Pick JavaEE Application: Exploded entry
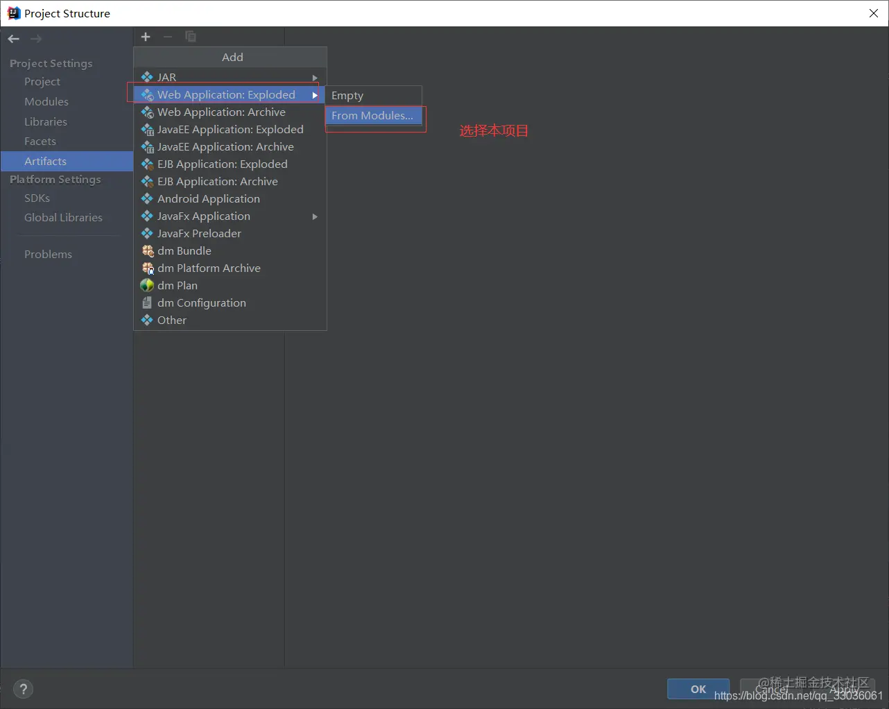This screenshot has width=889, height=709. pyautogui.click(x=230, y=129)
